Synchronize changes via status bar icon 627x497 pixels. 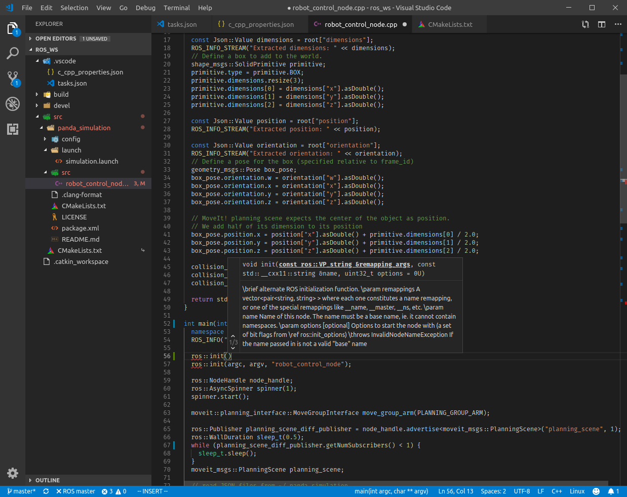click(x=46, y=491)
